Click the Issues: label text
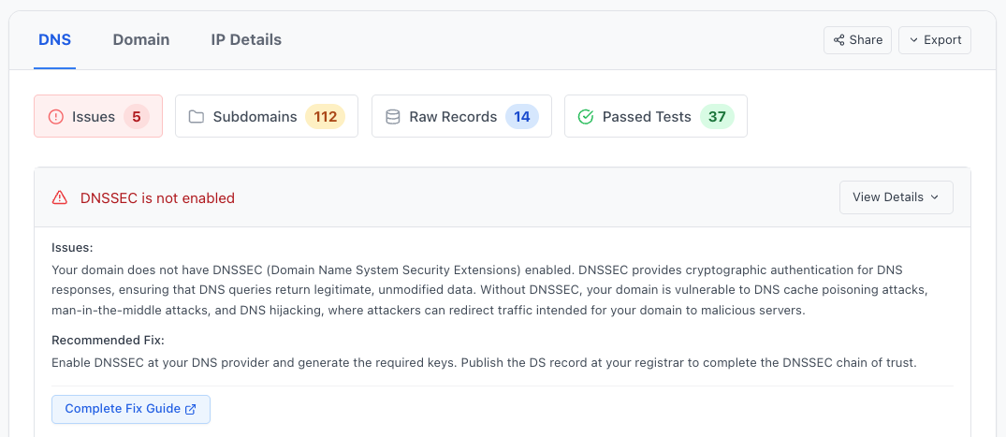The width and height of the screenshot is (1006, 437). [x=72, y=248]
